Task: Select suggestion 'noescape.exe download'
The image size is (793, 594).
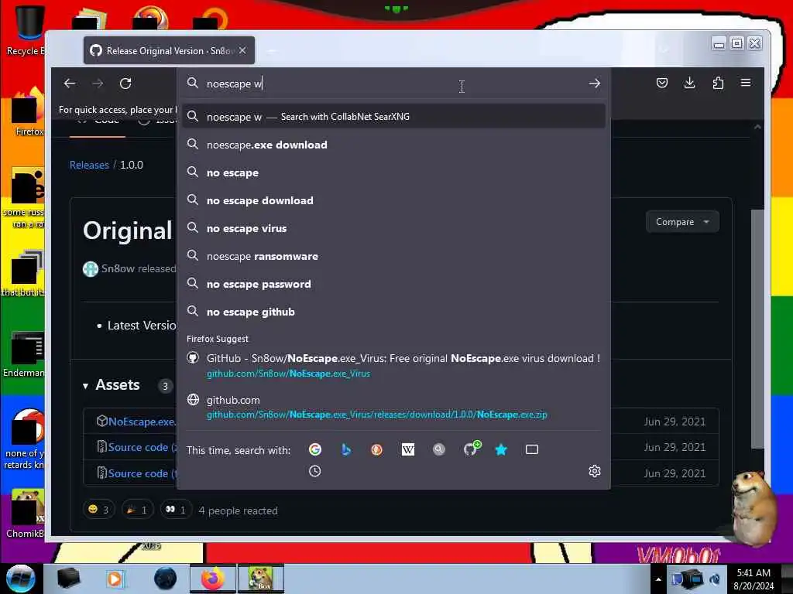Action: click(393, 145)
